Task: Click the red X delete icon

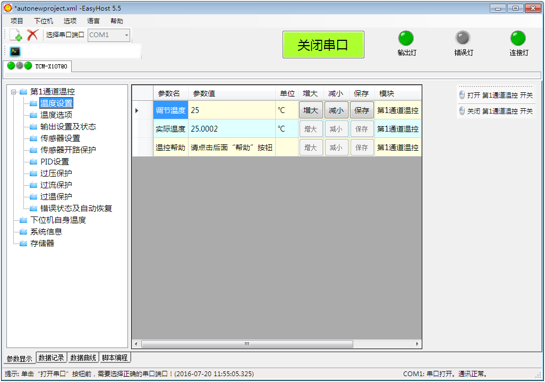Action: tap(32, 35)
